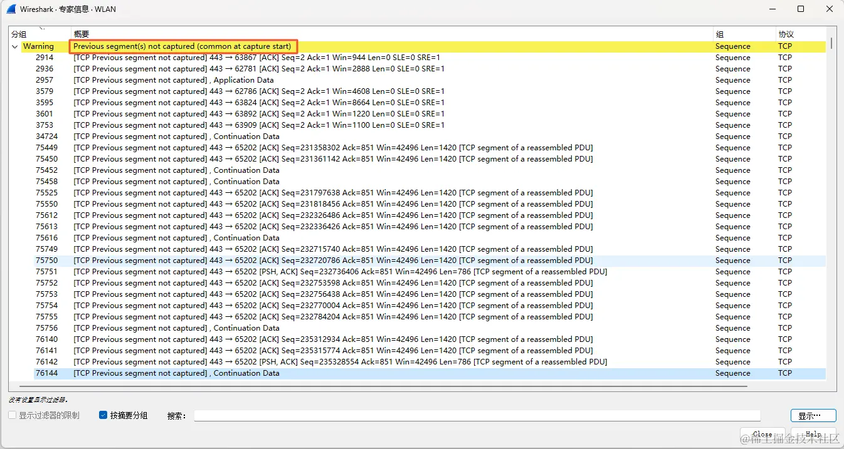Screen dimensions: 844x449
Task: Select packet row 75458
Action: (x=430, y=182)
